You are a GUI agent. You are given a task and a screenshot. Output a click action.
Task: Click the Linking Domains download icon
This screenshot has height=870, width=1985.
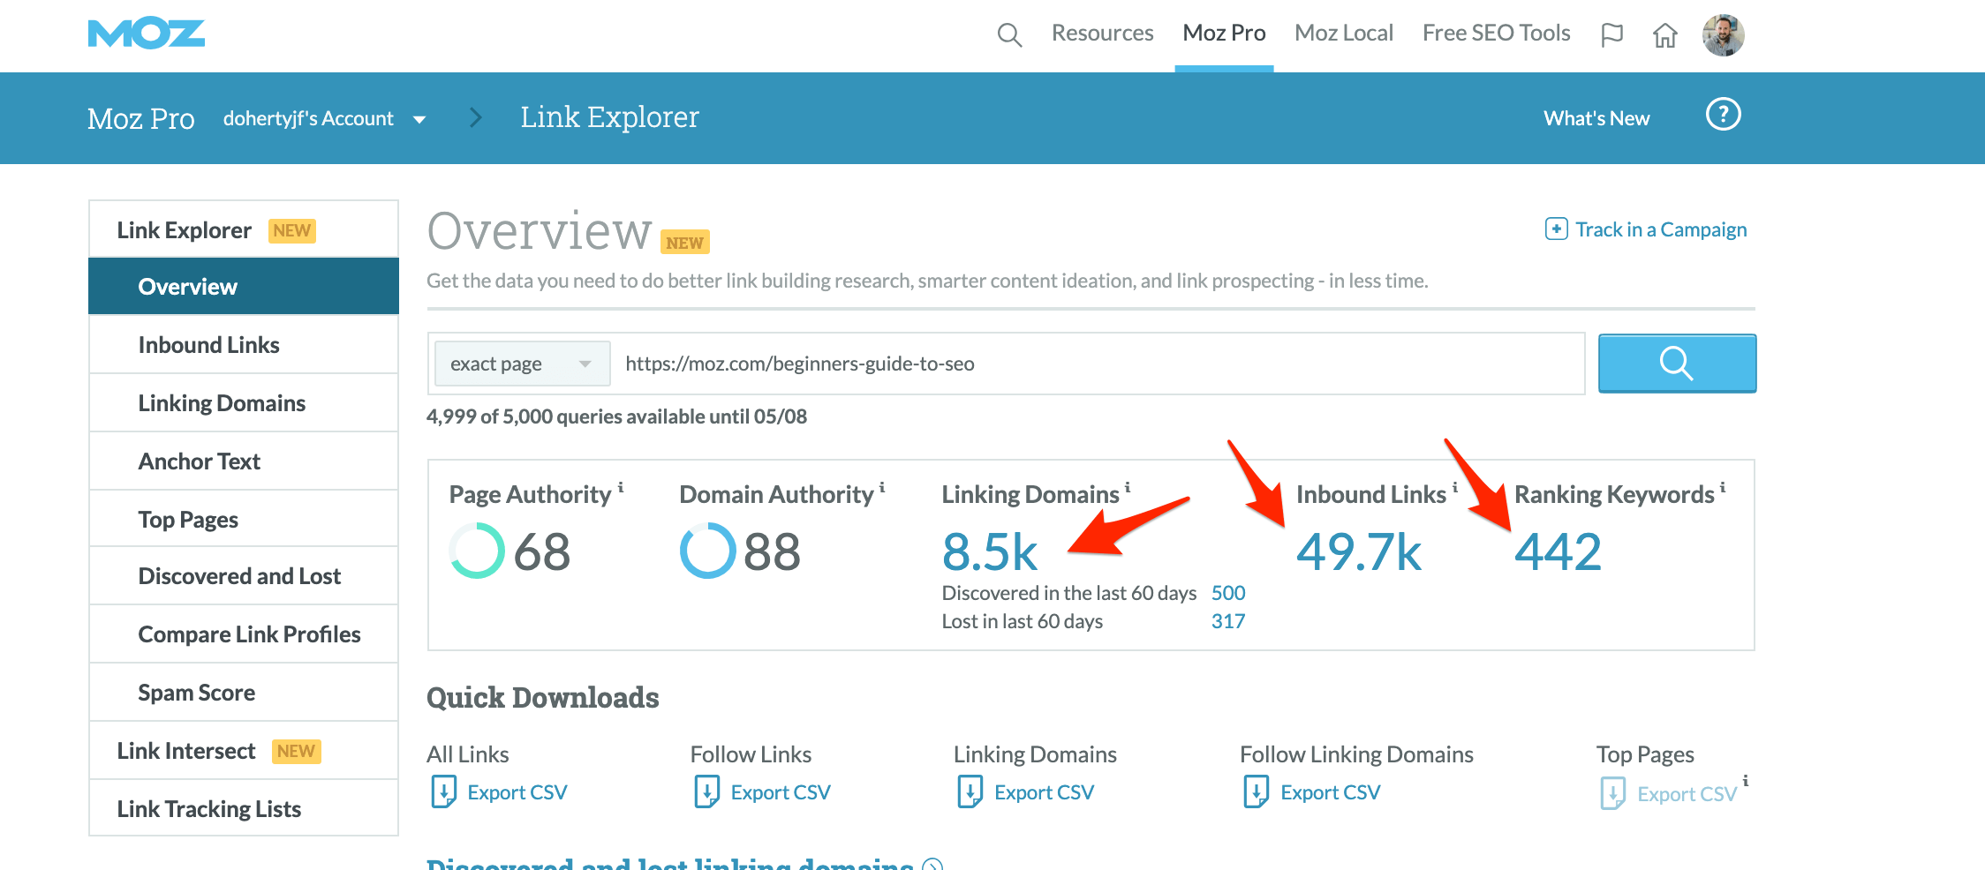[970, 791]
